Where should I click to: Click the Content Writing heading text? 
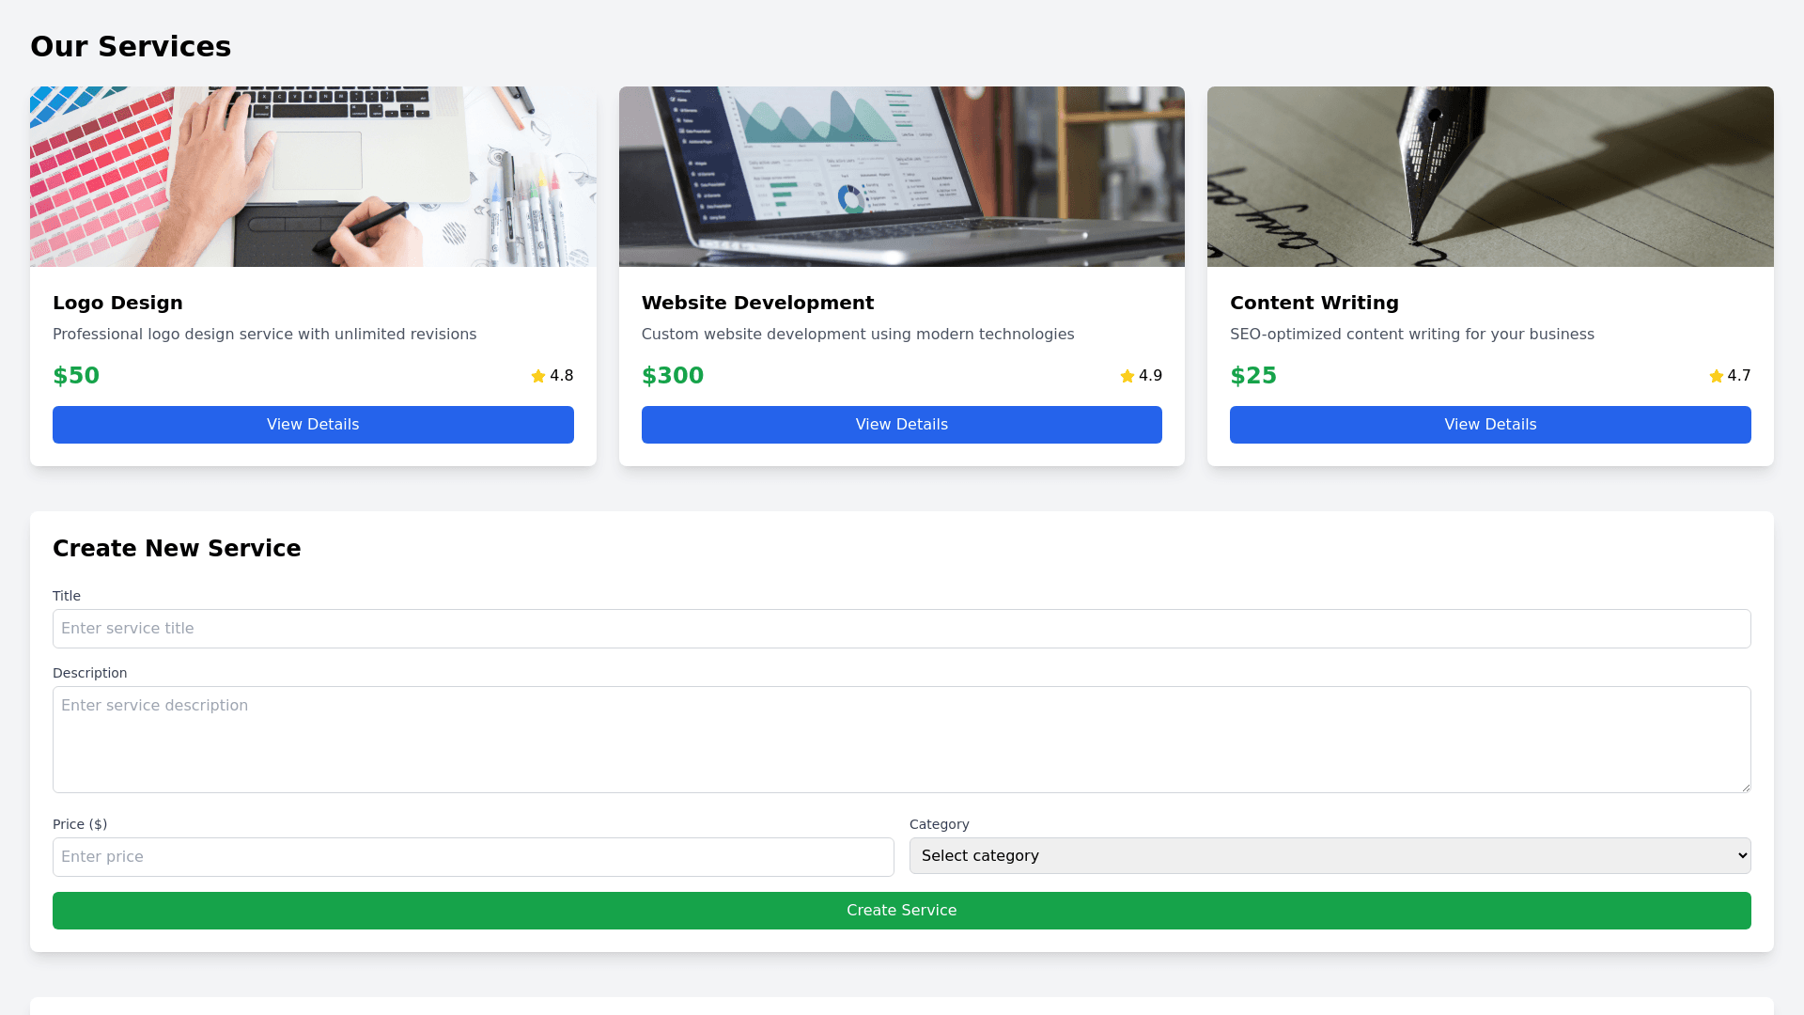1314,303
